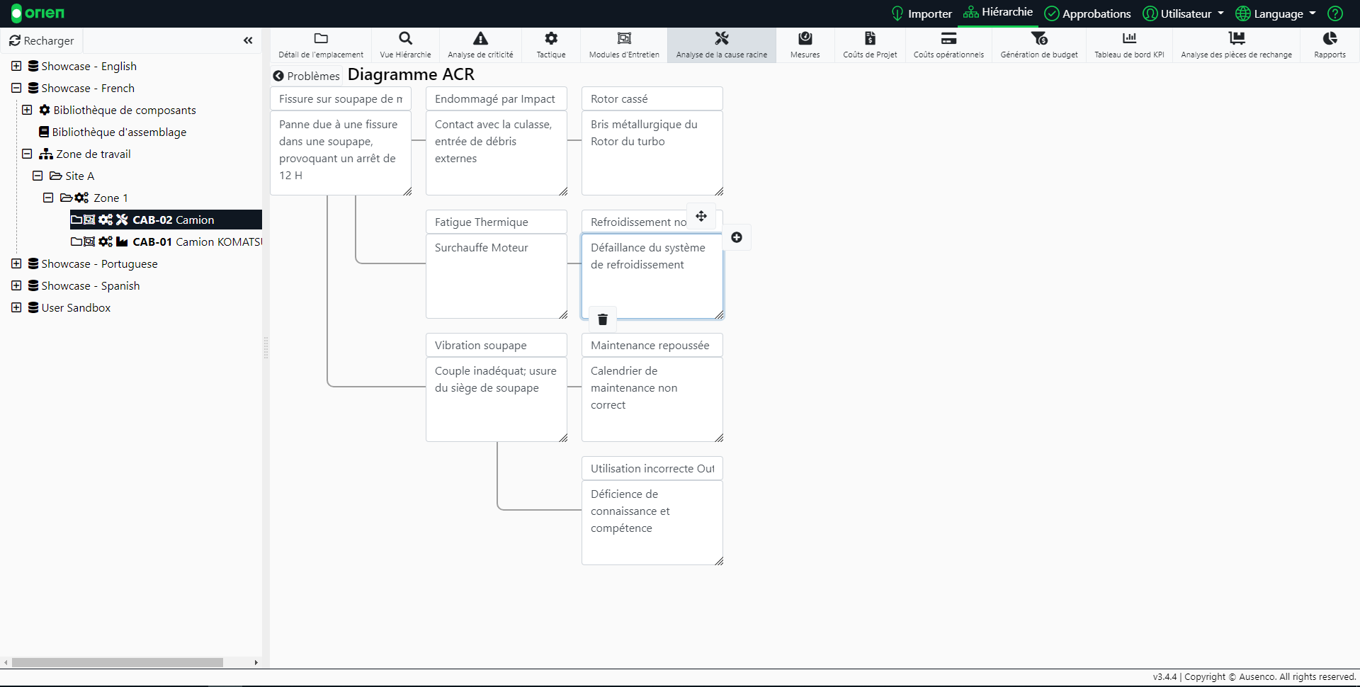This screenshot has height=687, width=1360.
Task: Click the Endommagé par Impact title field
Action: click(497, 98)
